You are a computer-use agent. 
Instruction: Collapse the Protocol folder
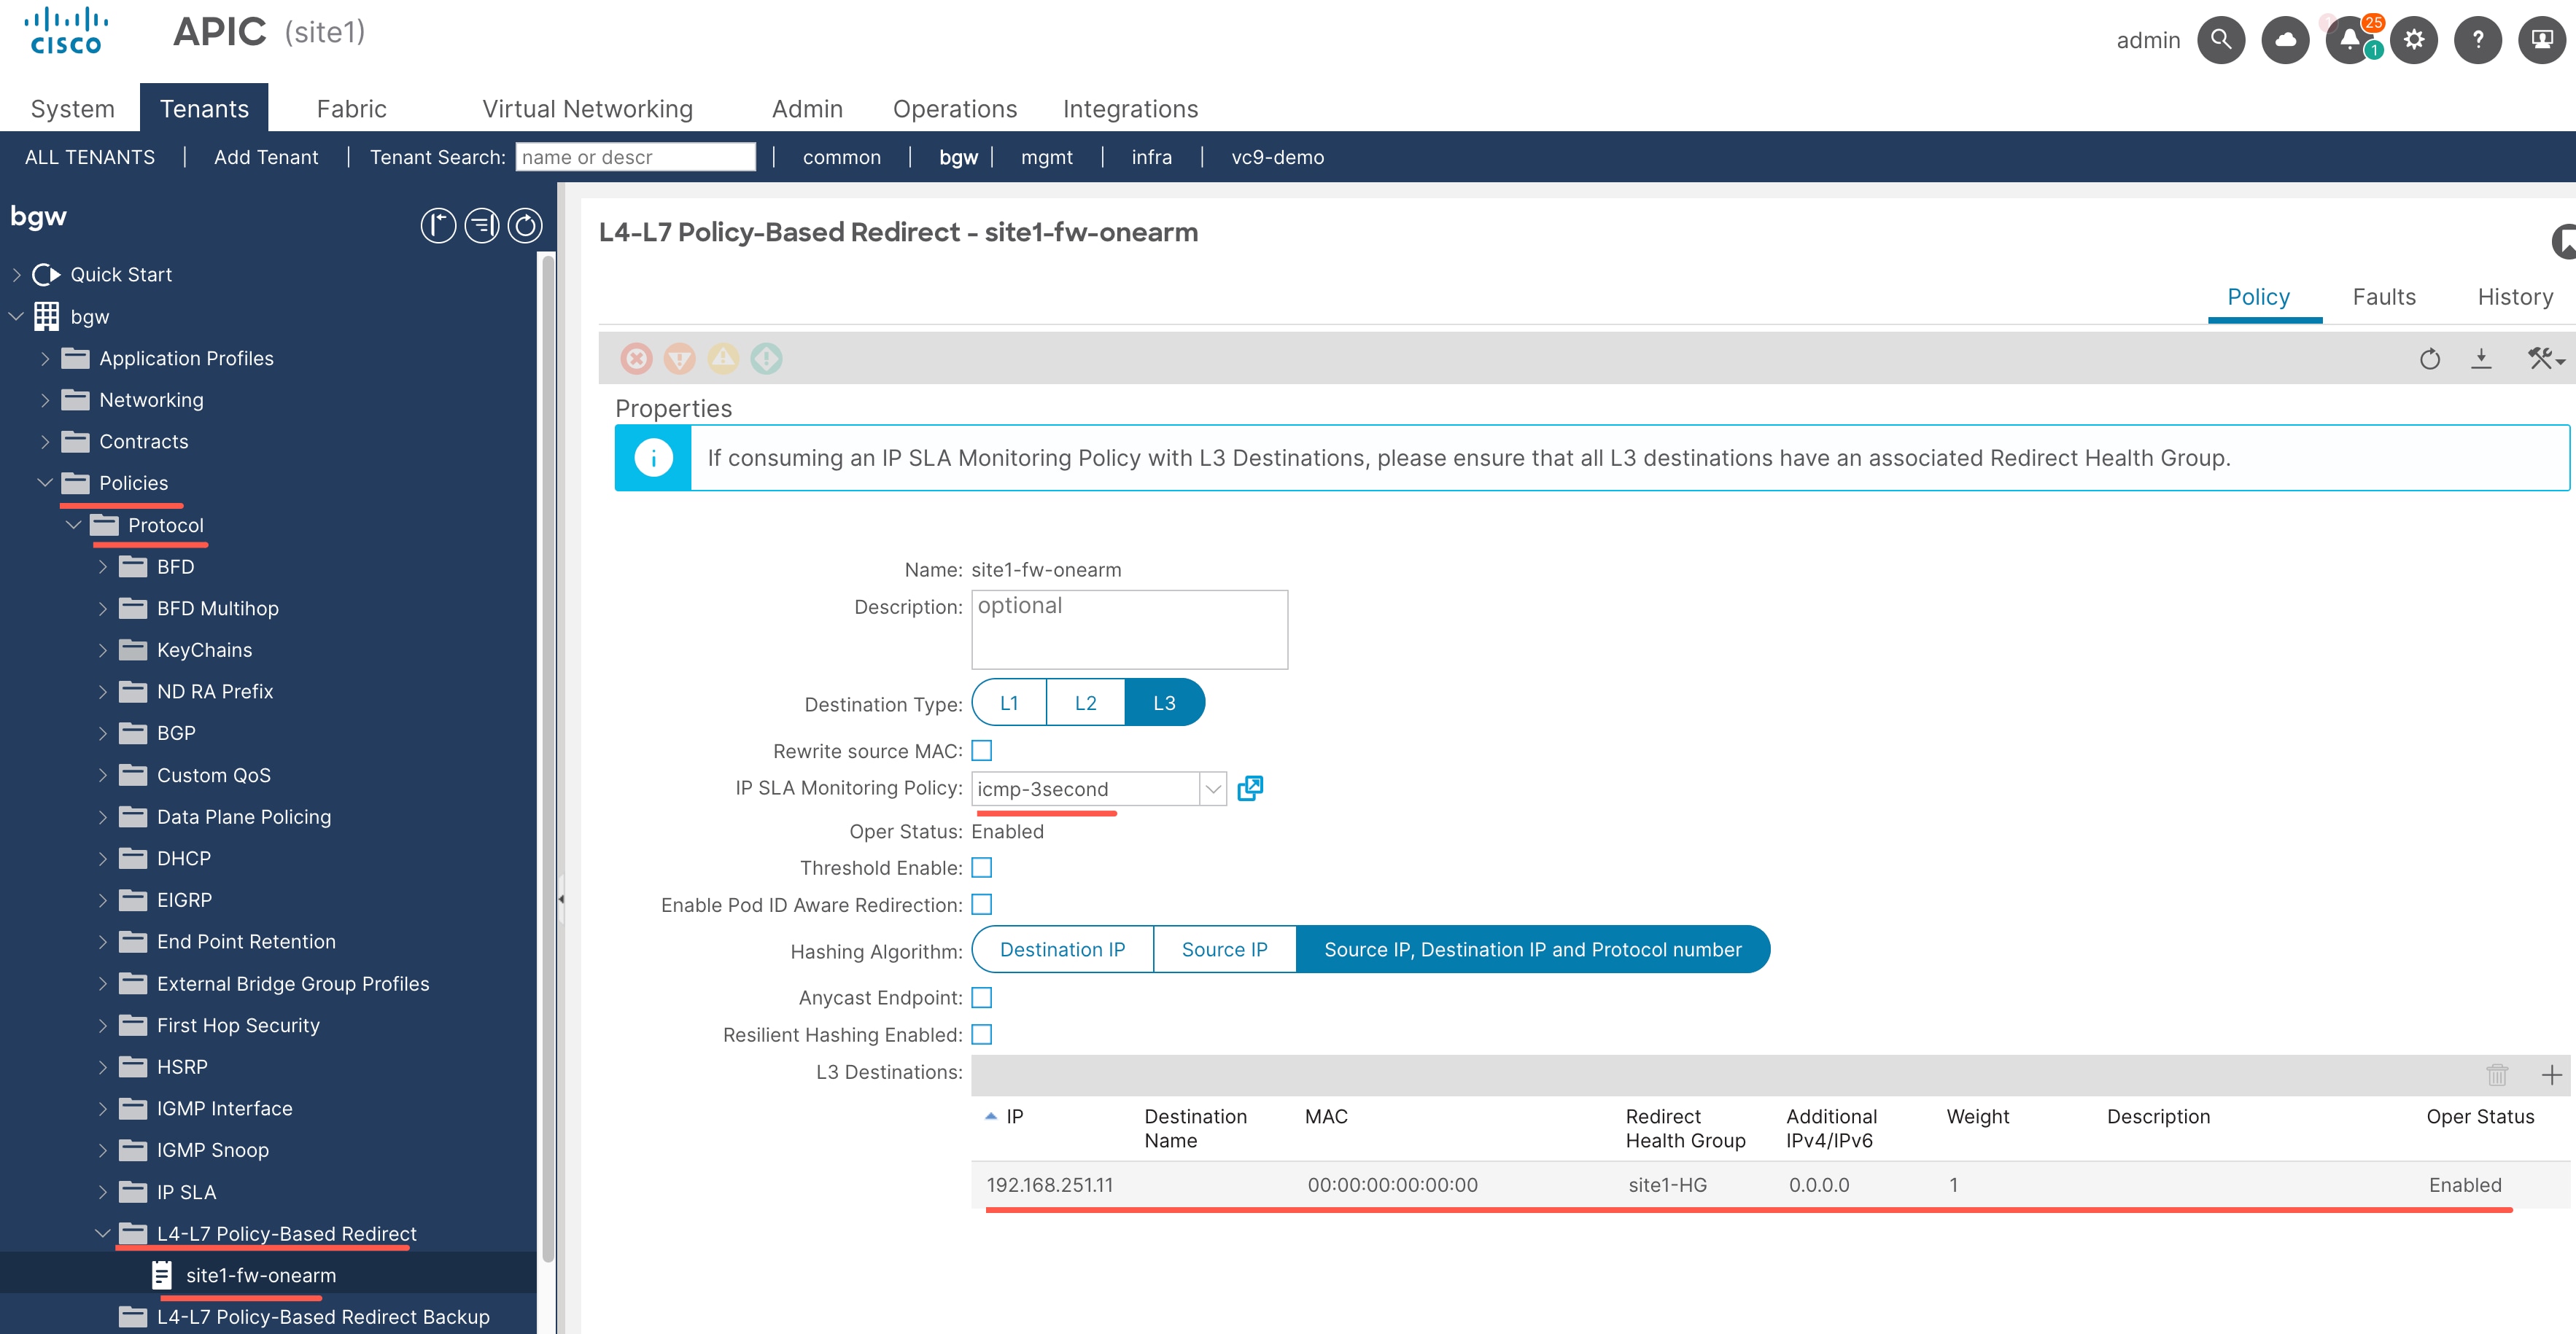(74, 525)
